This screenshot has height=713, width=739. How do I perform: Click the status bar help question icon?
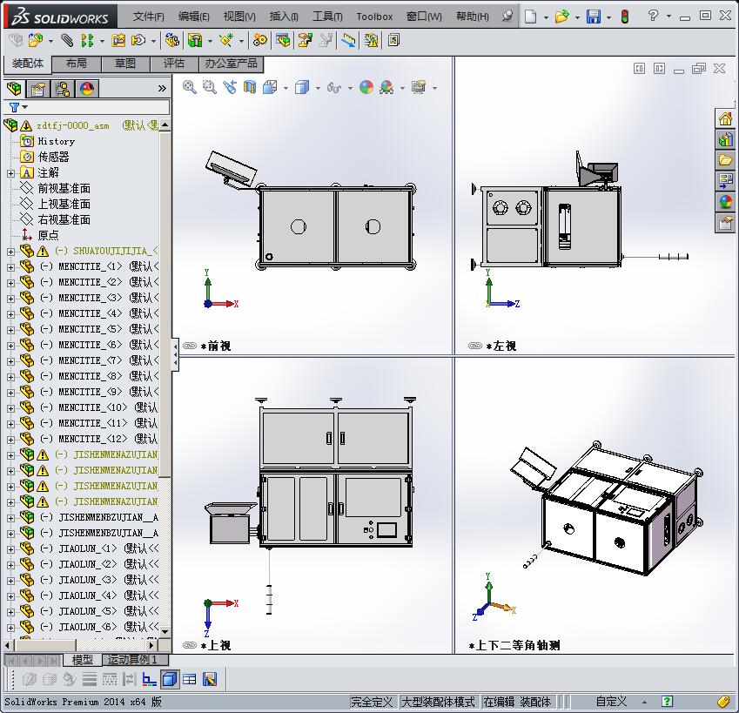667,701
